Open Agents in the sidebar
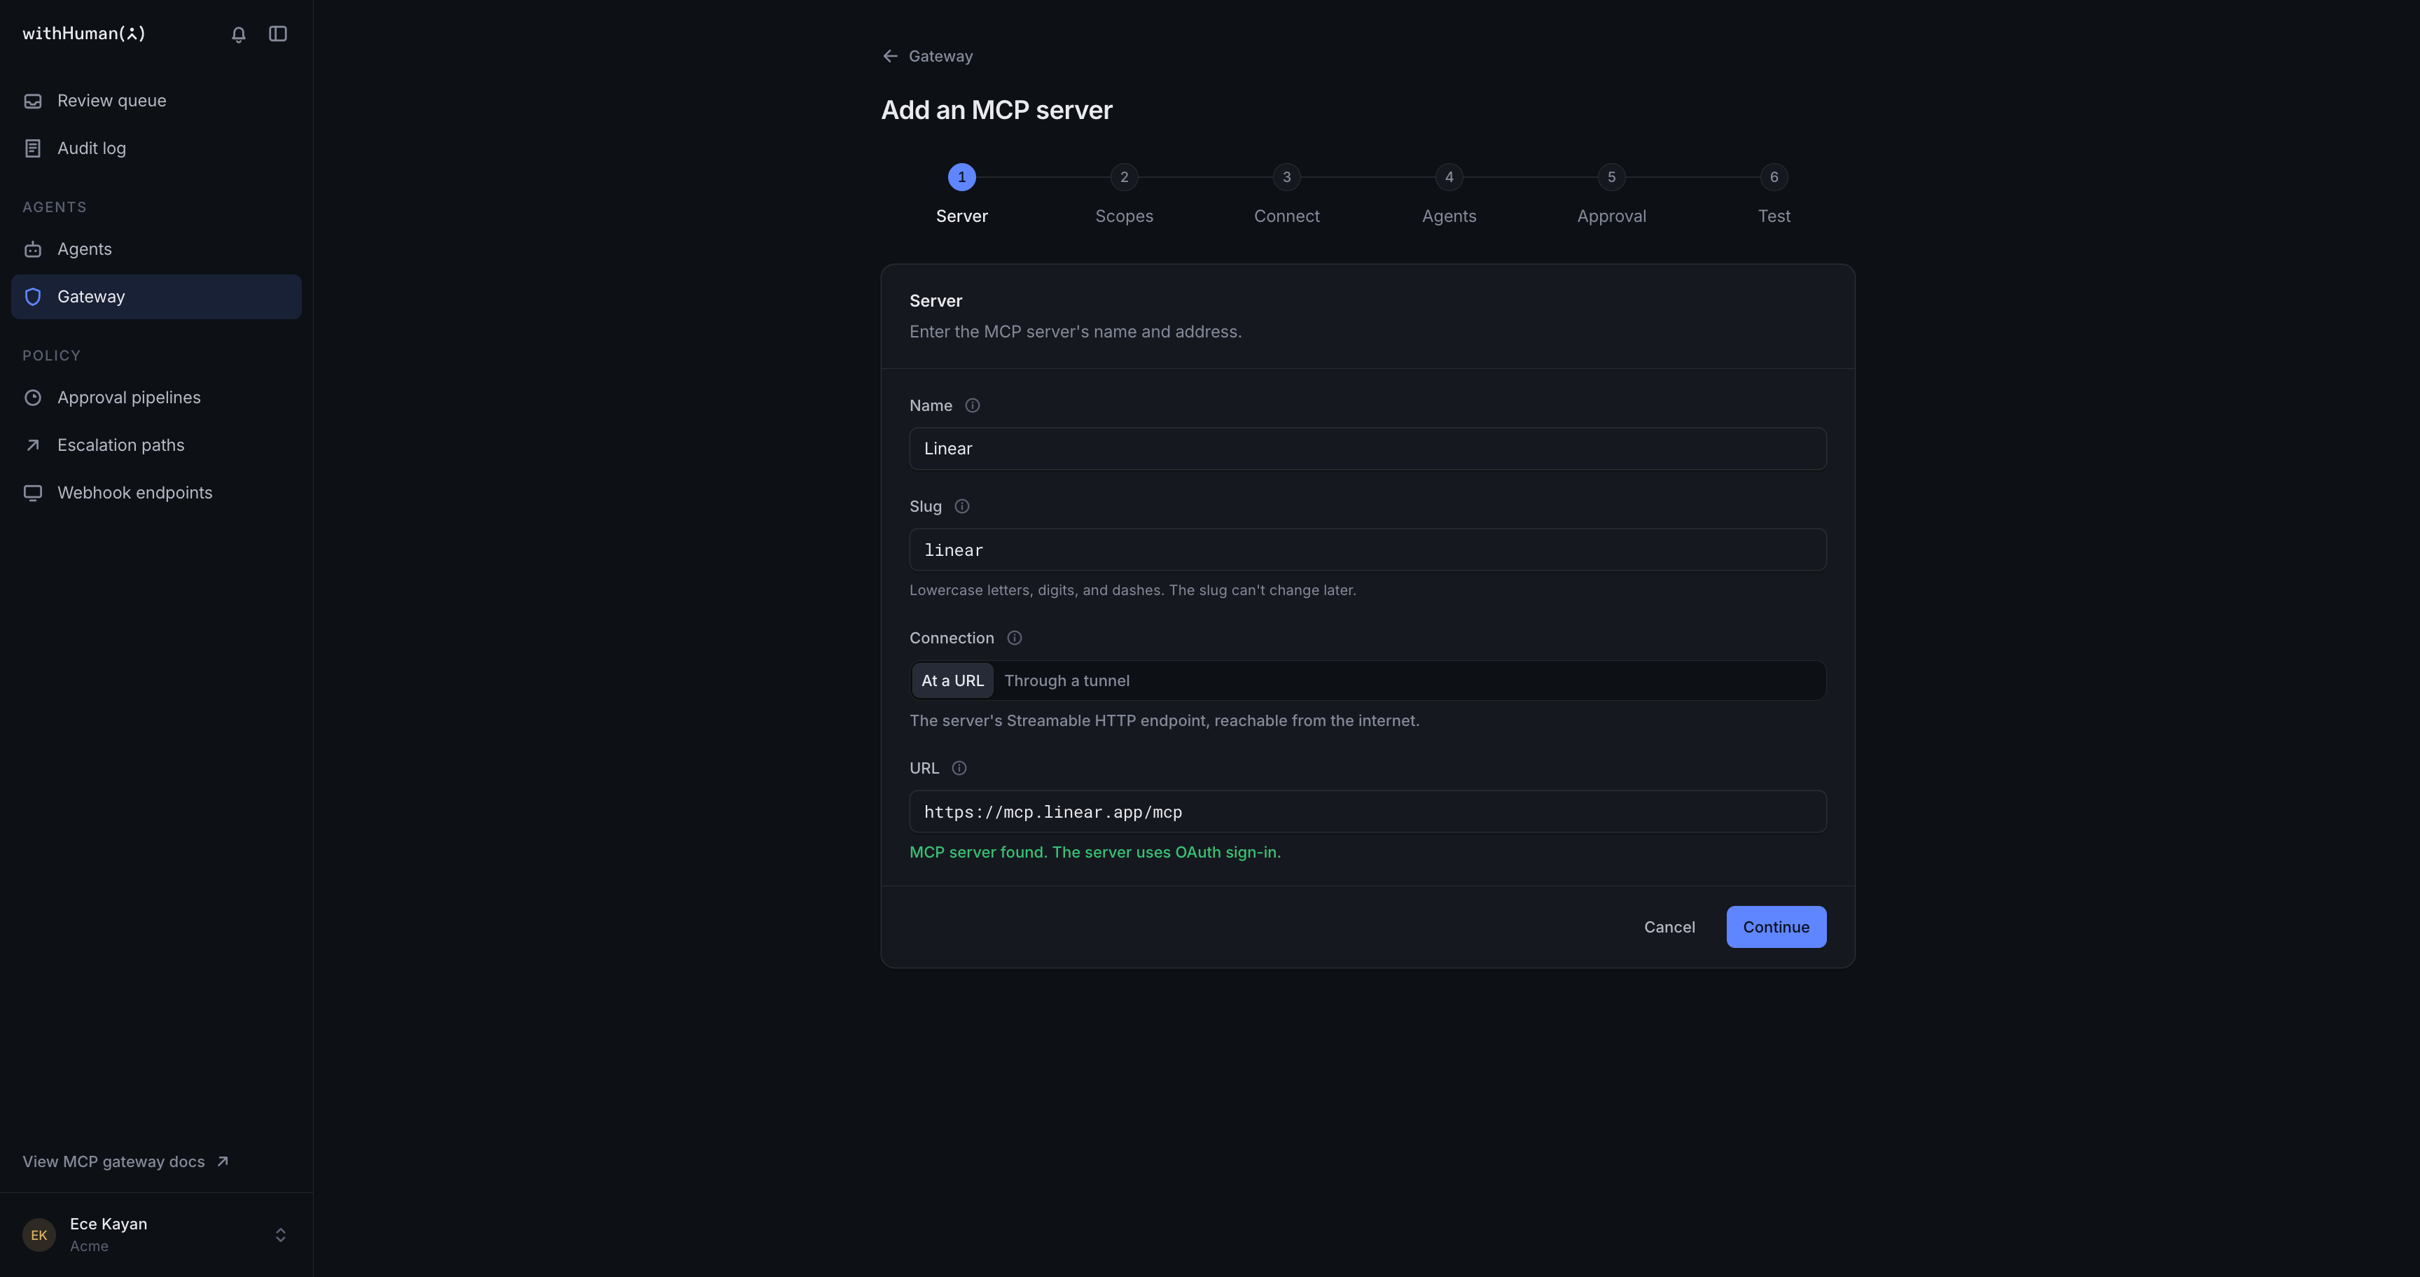Screen dimensions: 2420x1277 [x=156, y=249]
